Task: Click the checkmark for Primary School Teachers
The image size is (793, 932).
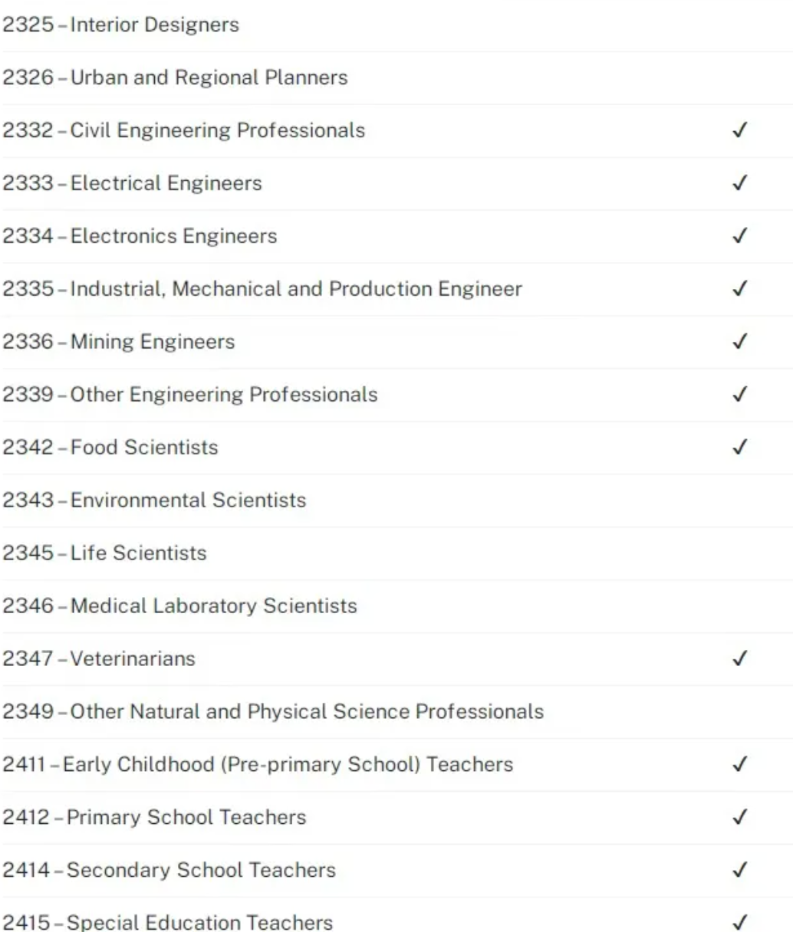Action: click(739, 818)
